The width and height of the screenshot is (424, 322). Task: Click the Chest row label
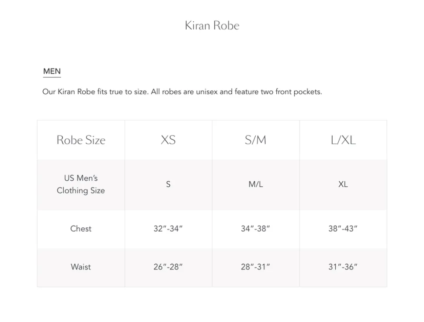pos(81,229)
